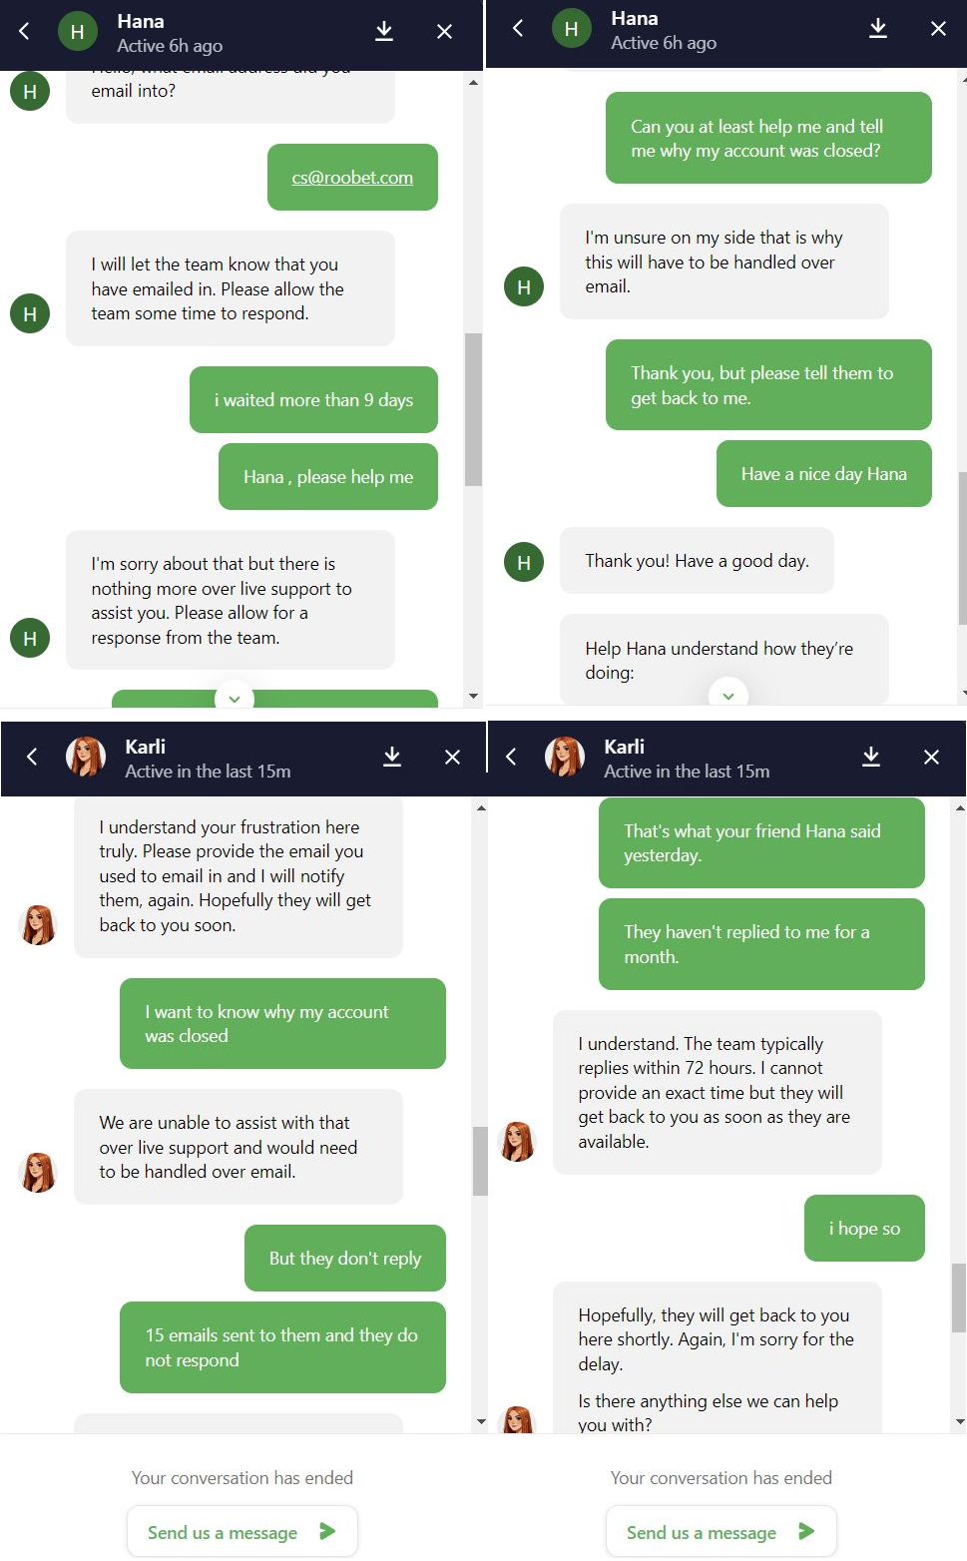Download transcript in top-right Hana chat

878,28
